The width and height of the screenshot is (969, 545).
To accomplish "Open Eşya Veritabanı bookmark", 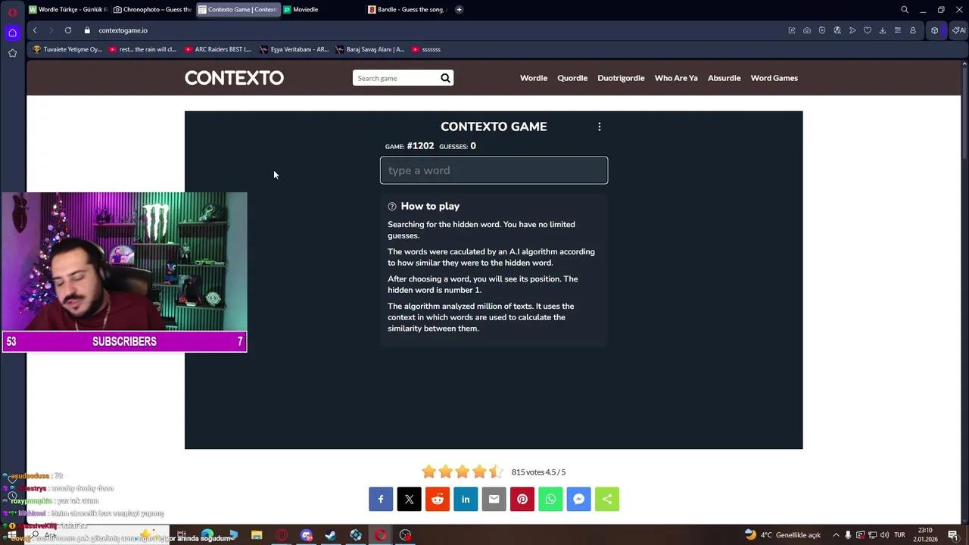I will (294, 49).
